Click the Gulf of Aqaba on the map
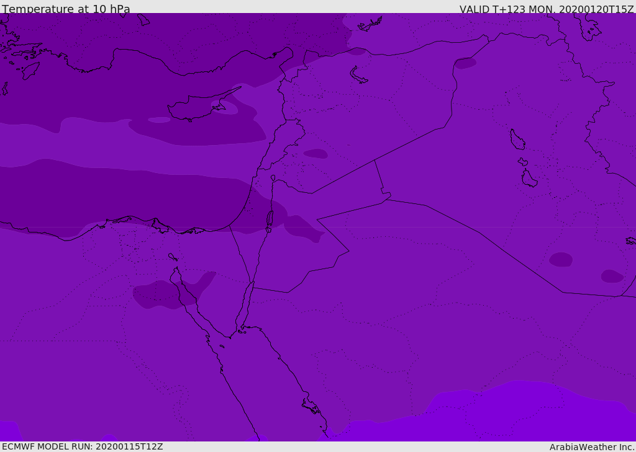The height and width of the screenshot is (452, 636). 246,306
